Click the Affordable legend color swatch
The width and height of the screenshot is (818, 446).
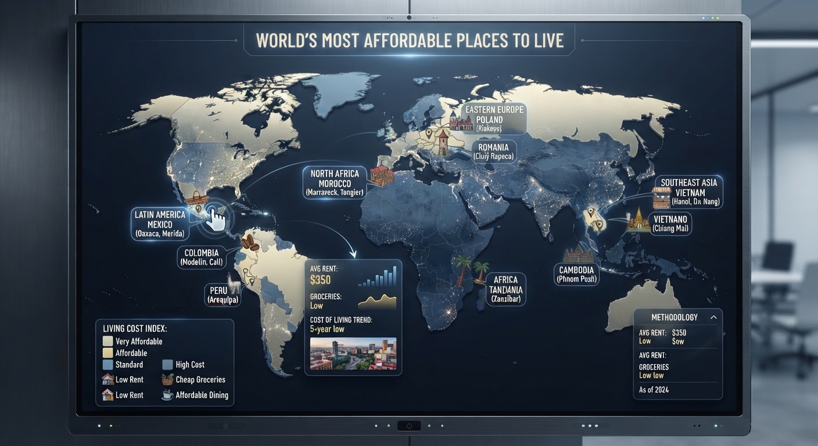107,353
